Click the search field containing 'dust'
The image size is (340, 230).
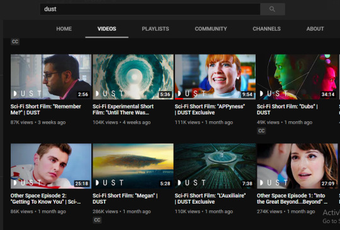pos(150,9)
